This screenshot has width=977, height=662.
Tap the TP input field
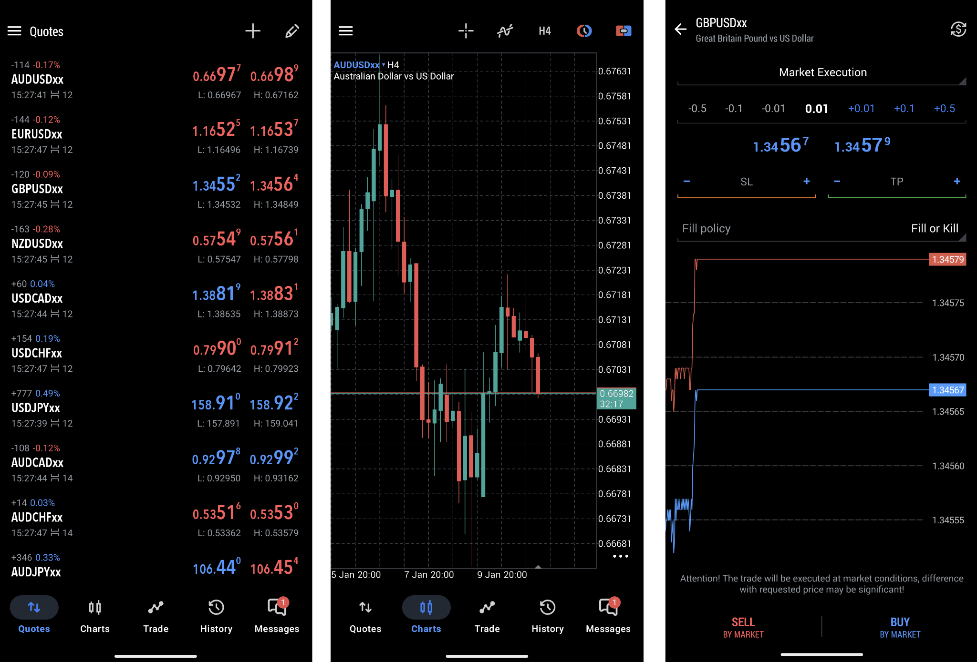click(897, 182)
